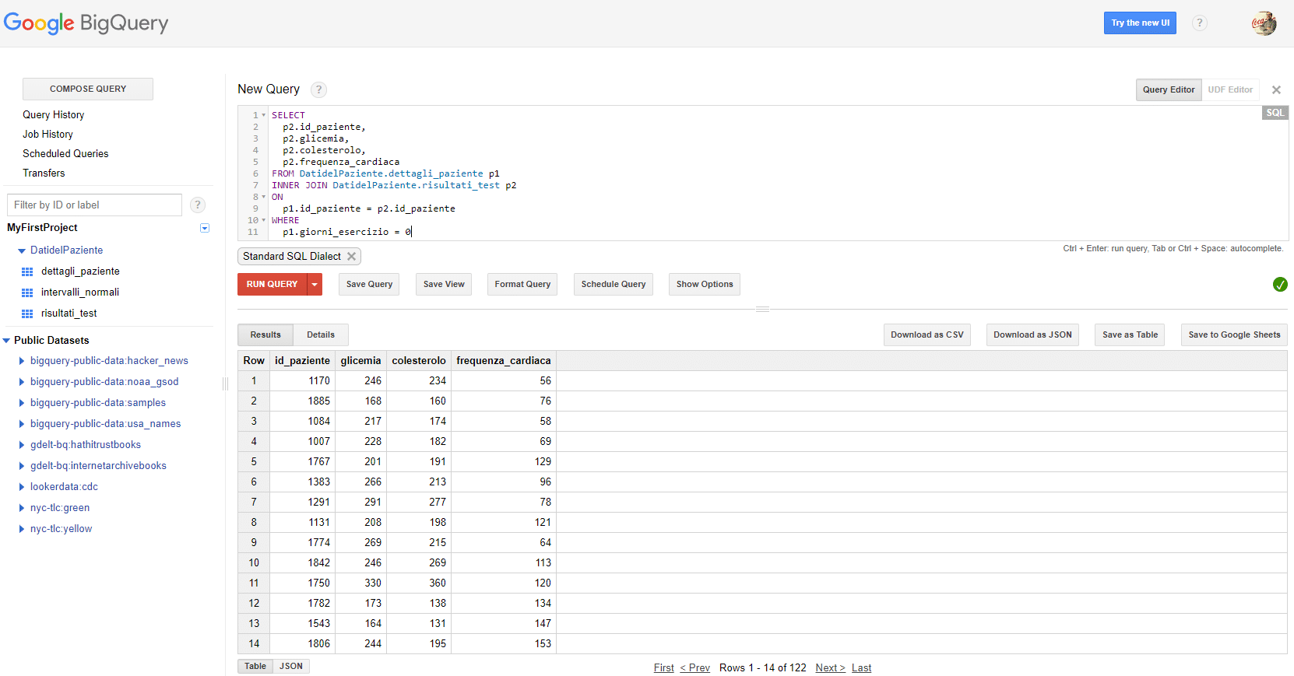Viewport: 1294px width, 676px height.
Task: Fold the SELECT block at line 1
Action: [x=264, y=115]
